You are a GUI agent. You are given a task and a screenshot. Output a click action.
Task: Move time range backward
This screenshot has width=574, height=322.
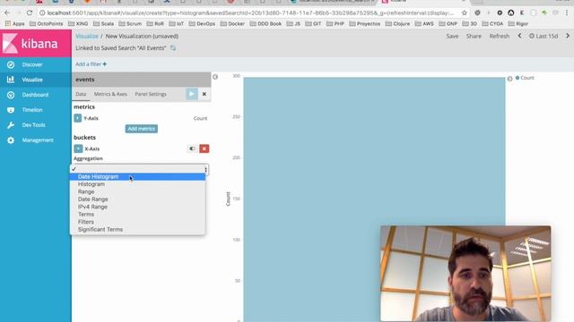(519, 36)
